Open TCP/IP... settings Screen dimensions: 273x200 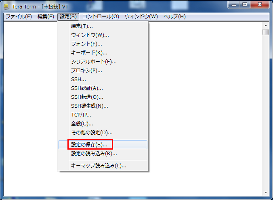click(81, 115)
